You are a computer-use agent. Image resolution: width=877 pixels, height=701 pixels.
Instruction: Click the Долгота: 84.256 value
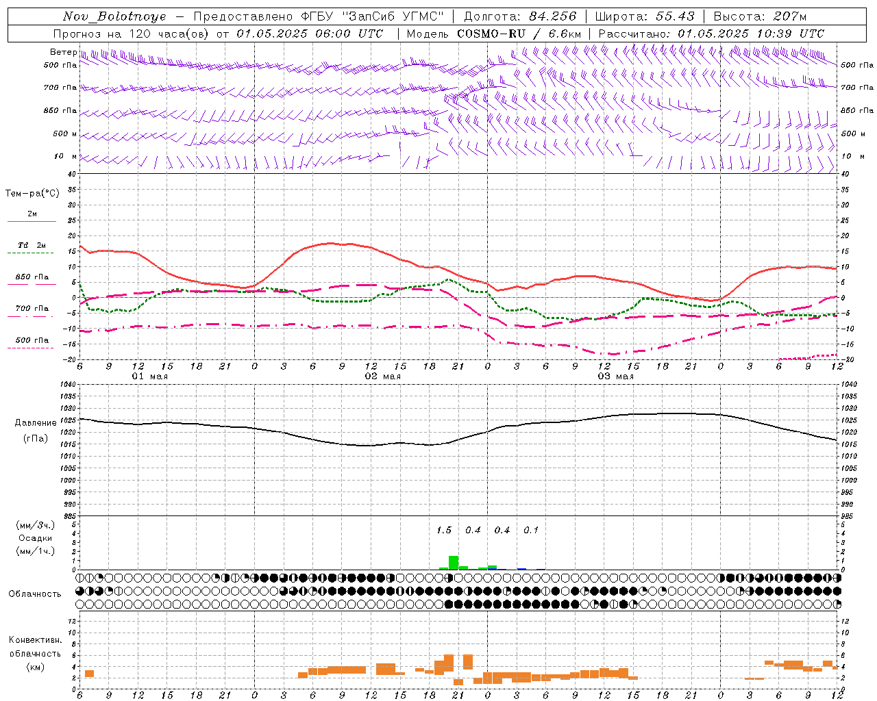point(520,16)
